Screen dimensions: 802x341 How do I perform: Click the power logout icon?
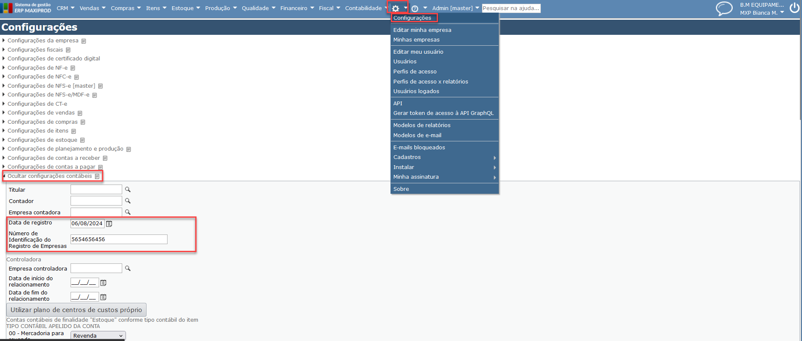794,8
